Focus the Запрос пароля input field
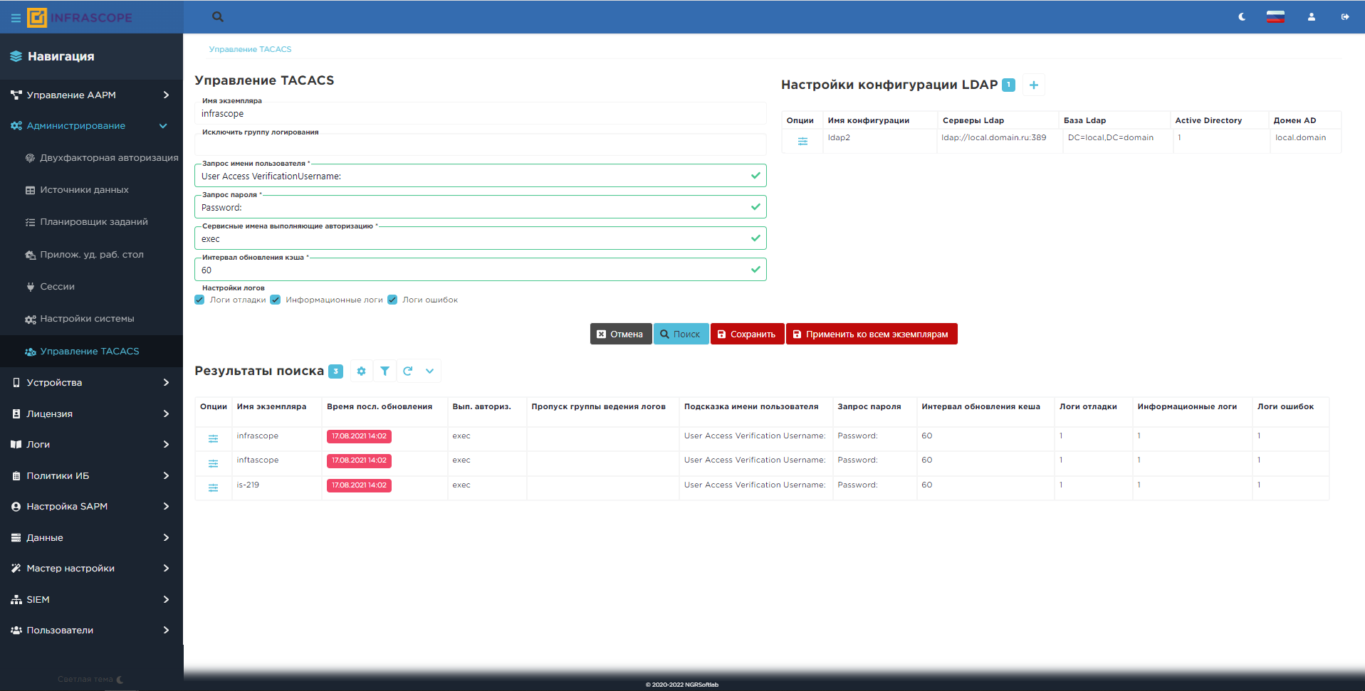Image resolution: width=1365 pixels, height=691 pixels. 481,207
